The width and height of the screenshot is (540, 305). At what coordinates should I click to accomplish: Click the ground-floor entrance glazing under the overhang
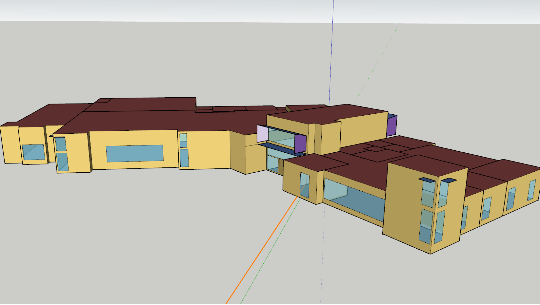[273, 163]
